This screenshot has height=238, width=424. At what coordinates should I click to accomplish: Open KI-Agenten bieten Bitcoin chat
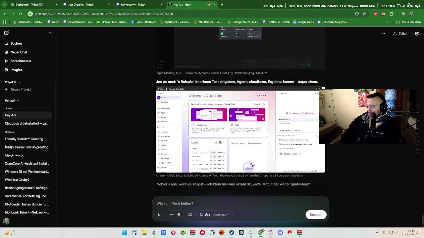tap(26, 204)
